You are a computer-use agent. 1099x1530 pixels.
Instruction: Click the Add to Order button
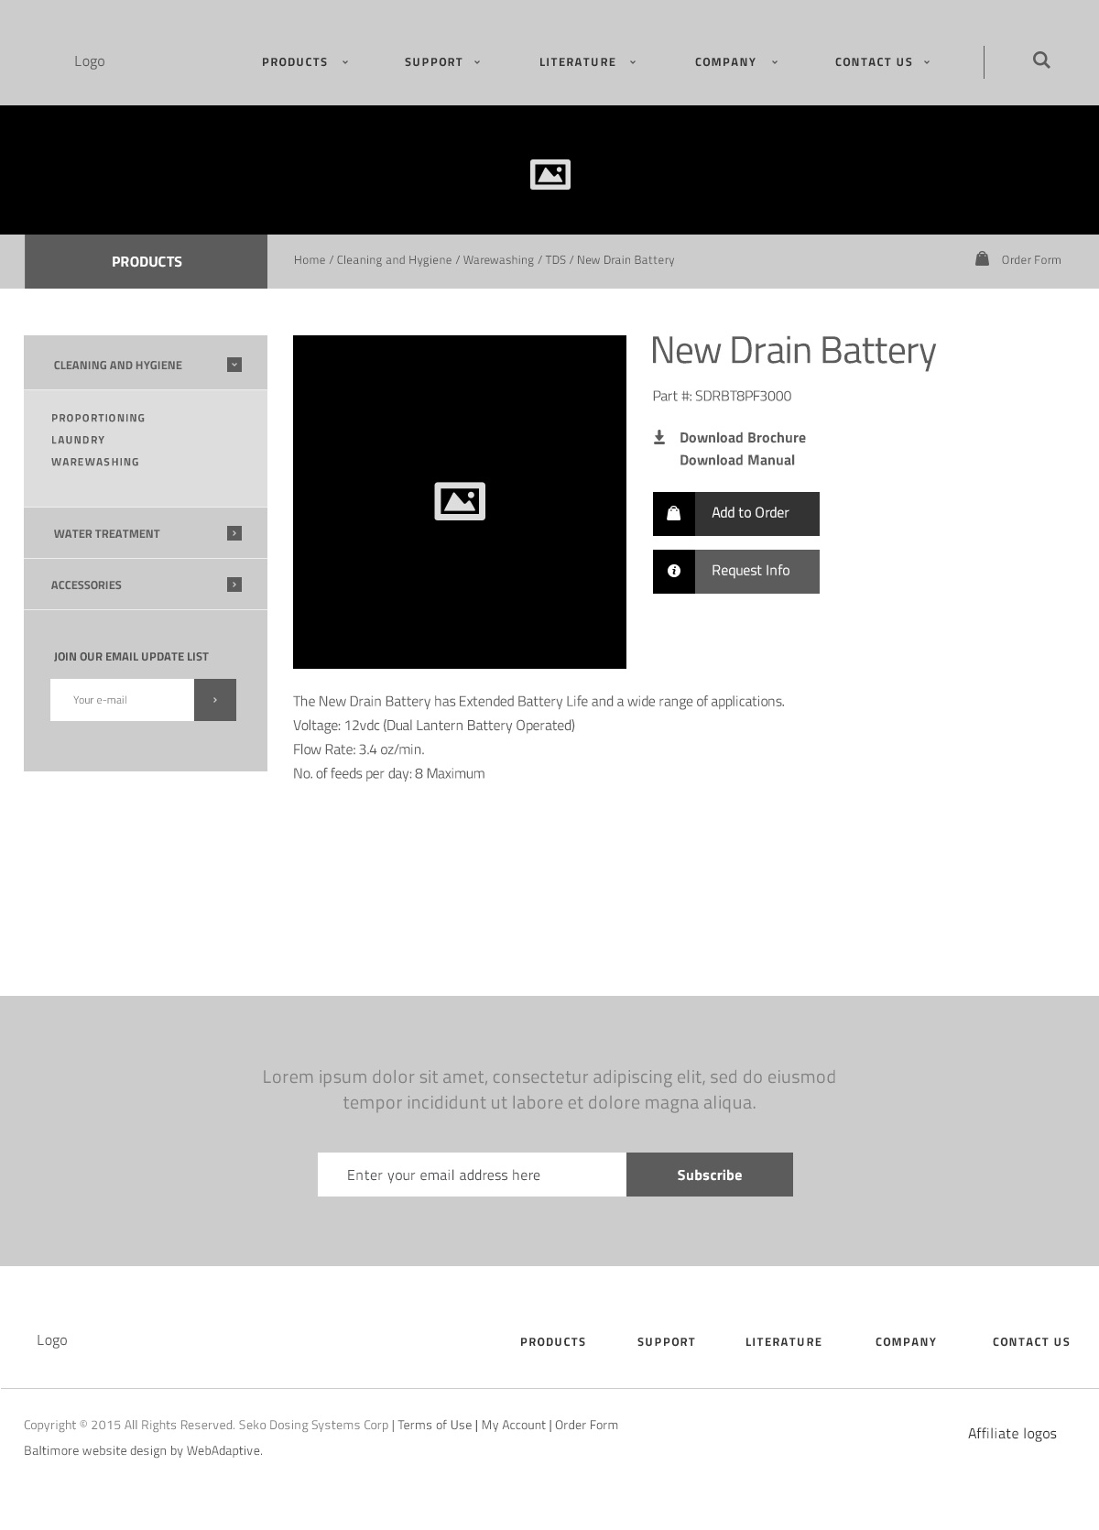tap(736, 514)
